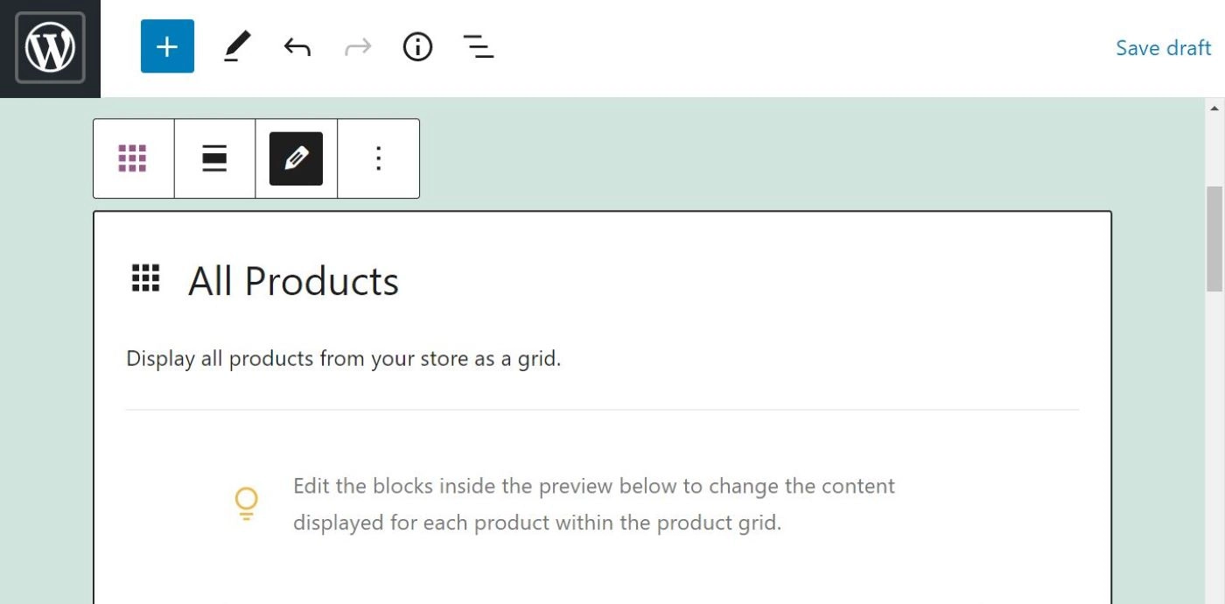
Task: Show document details info
Action: pyautogui.click(x=417, y=46)
